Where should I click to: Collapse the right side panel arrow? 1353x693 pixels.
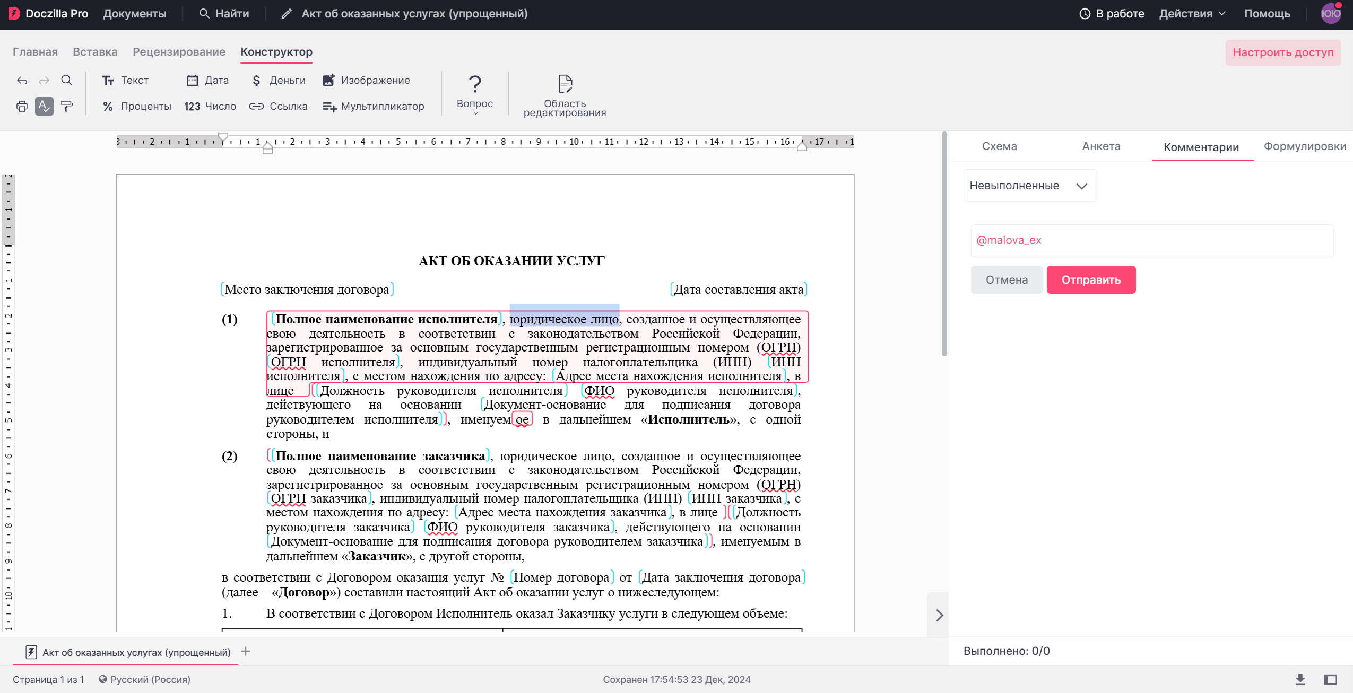(x=939, y=615)
